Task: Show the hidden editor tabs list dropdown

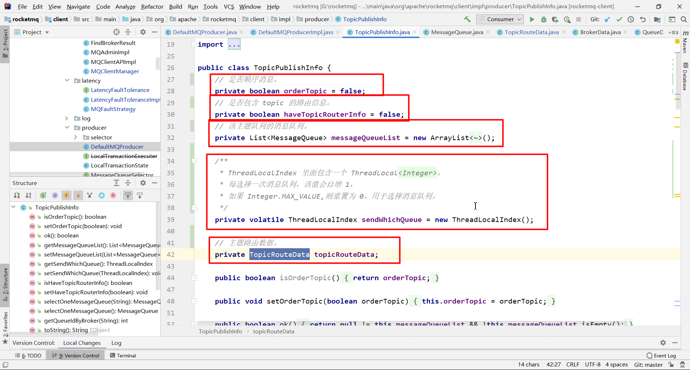Action: click(x=673, y=32)
